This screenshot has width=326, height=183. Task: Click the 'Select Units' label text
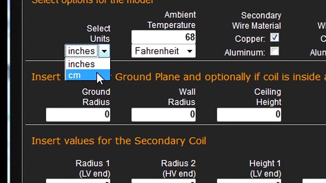tap(99, 34)
